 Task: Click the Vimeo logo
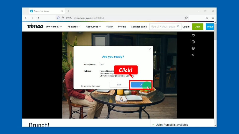pyautogui.click(x=35, y=26)
